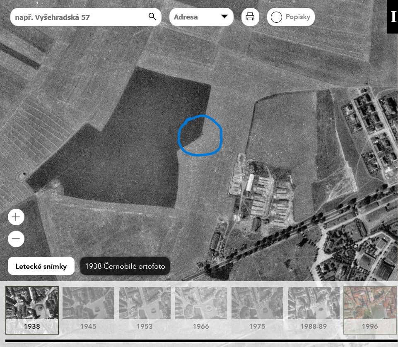398x347 pixels.
Task: Open the black I logo panel
Action: pyautogui.click(x=393, y=17)
